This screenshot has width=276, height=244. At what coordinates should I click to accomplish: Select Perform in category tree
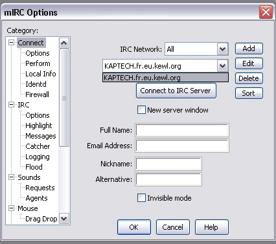[x=38, y=63]
